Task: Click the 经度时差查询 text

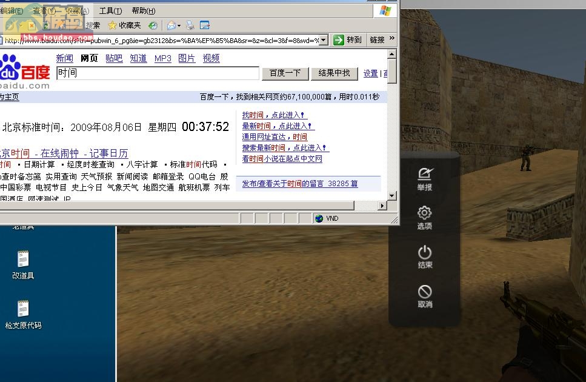Action: (91, 164)
